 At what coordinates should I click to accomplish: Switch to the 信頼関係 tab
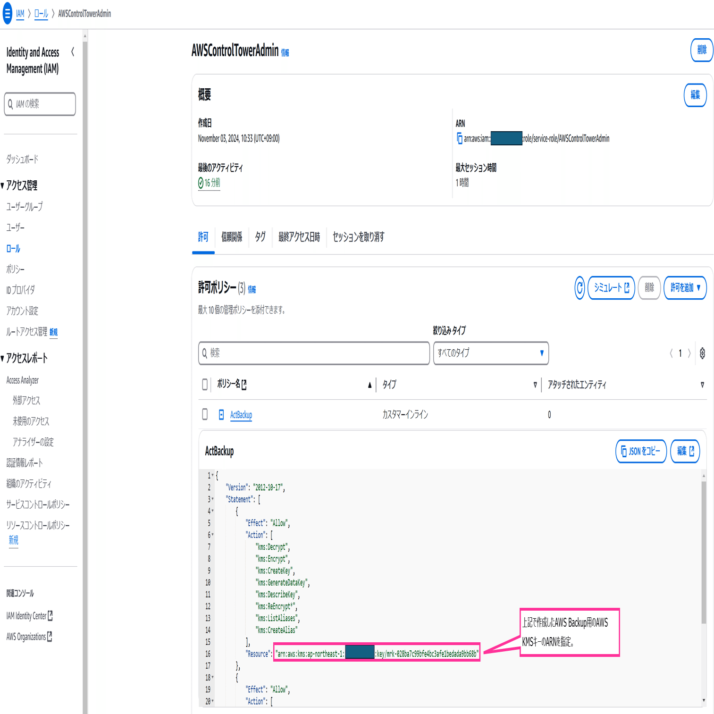(232, 237)
